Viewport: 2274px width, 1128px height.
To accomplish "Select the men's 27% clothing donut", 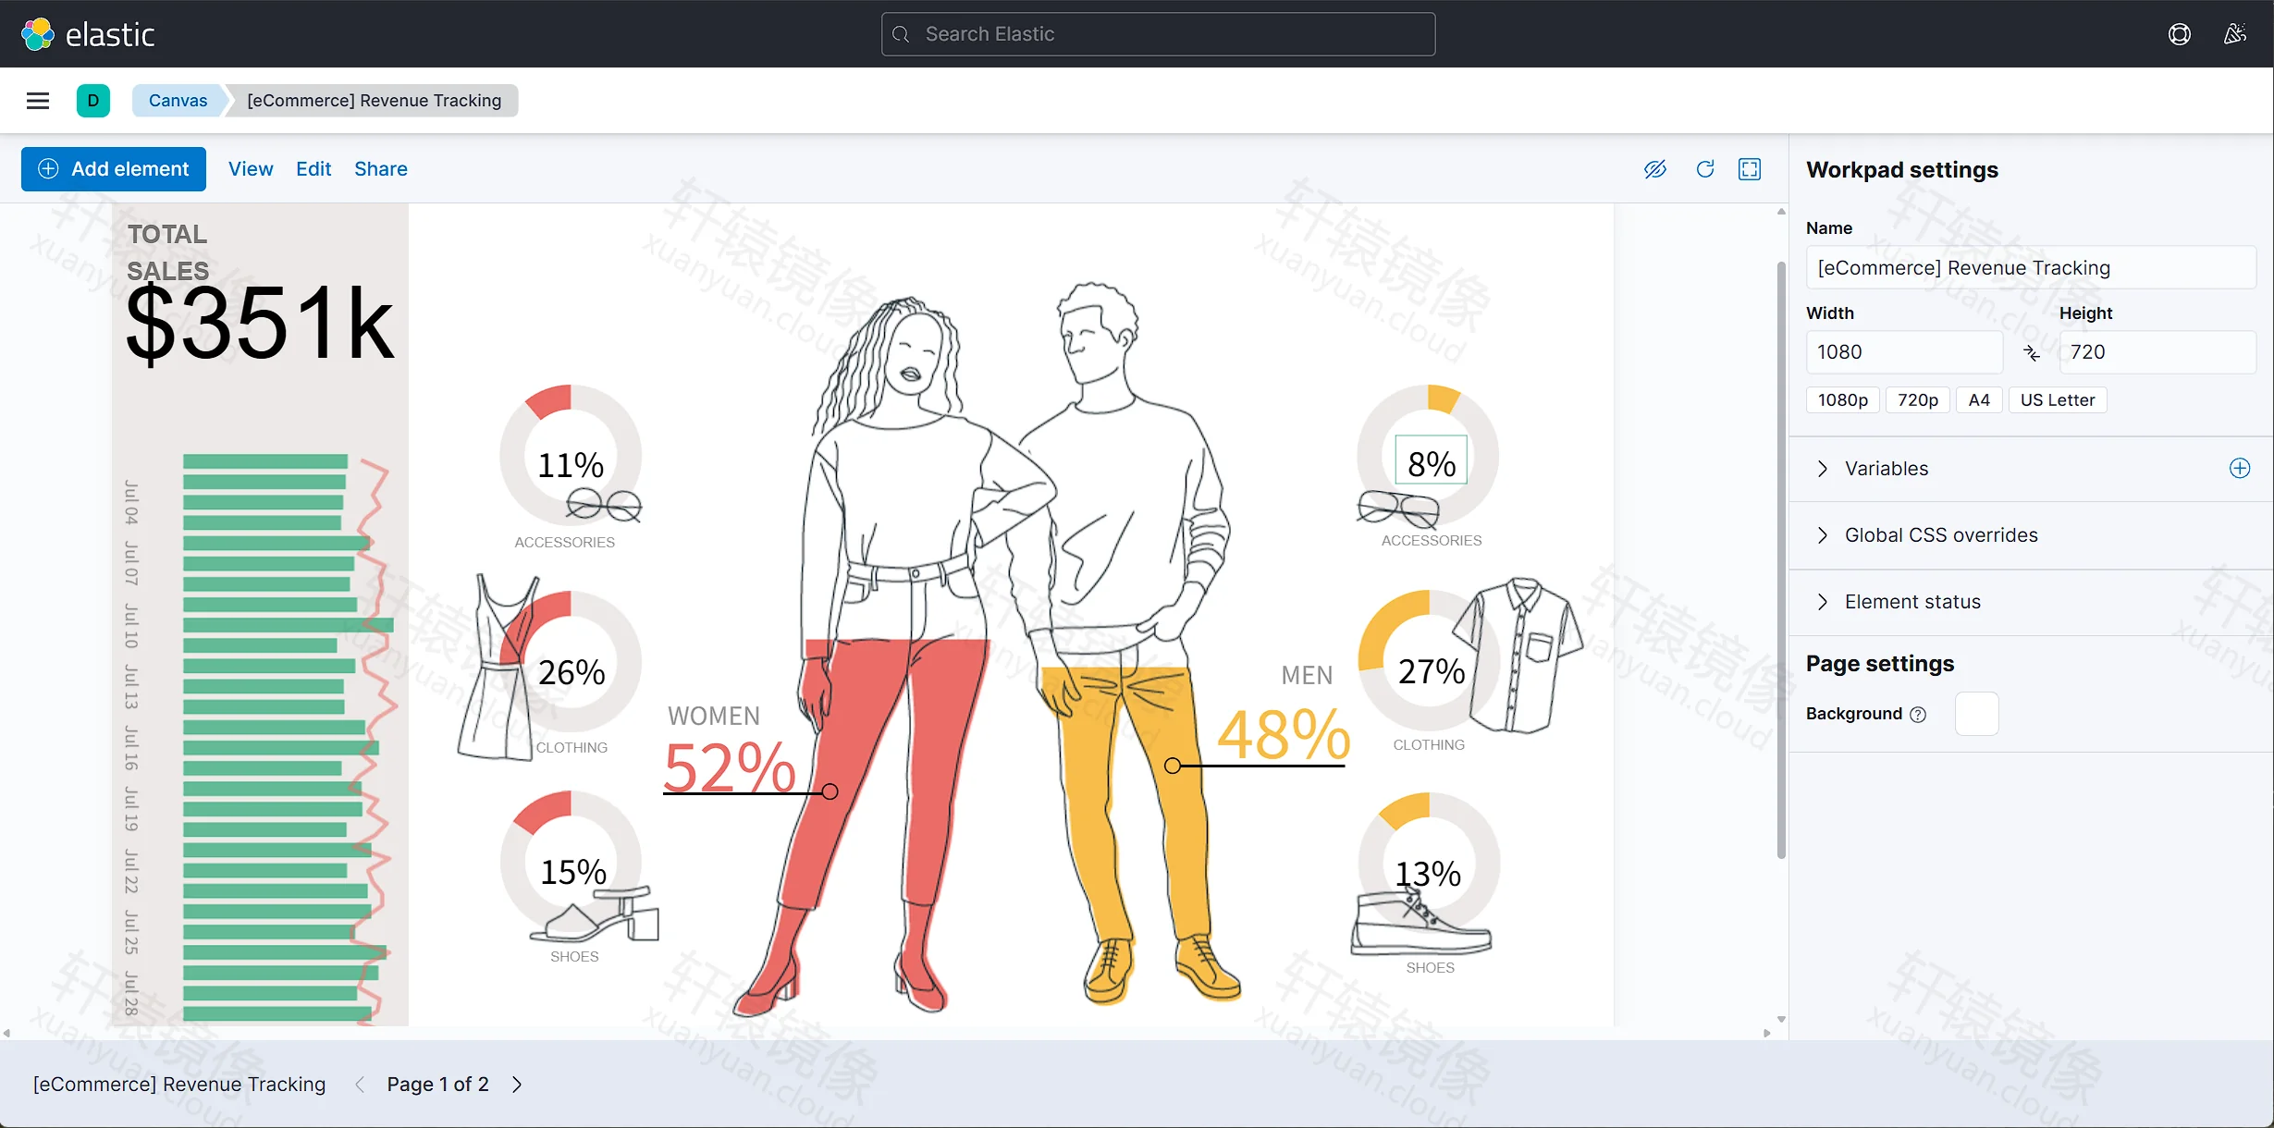I will pos(1429,662).
